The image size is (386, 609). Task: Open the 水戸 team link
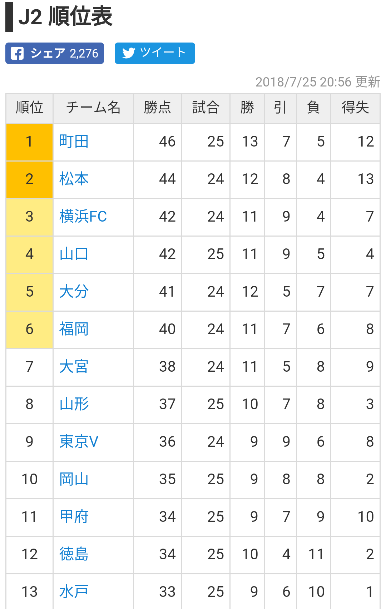(74, 592)
